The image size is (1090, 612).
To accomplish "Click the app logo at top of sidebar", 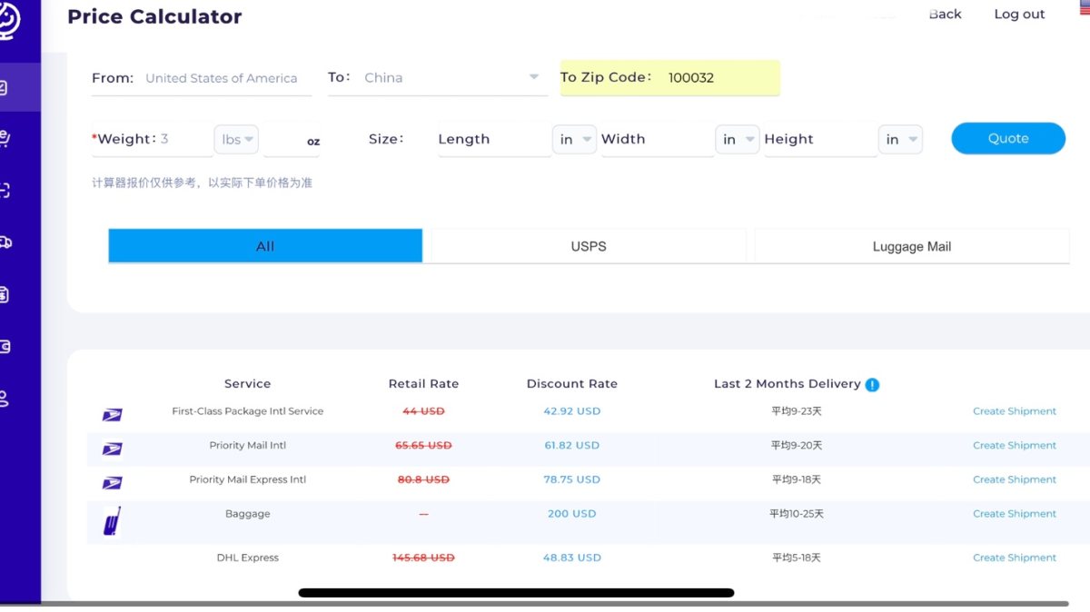I will (7, 18).
